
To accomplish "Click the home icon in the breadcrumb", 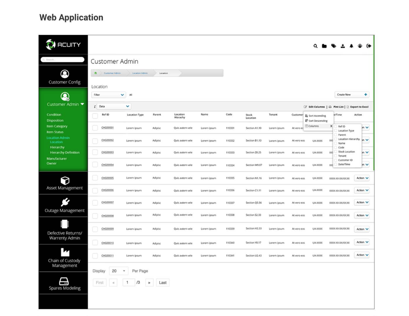I will 96,73.
